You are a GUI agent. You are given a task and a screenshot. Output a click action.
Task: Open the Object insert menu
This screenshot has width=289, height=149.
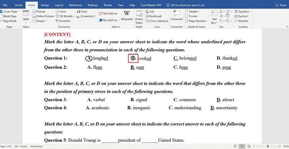pyautogui.click(x=229, y=21)
